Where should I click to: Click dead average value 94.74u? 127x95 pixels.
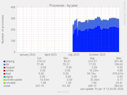91,73
